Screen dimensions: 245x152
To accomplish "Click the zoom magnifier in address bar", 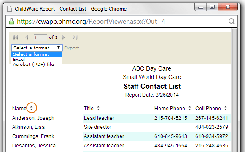I will click(232, 22).
